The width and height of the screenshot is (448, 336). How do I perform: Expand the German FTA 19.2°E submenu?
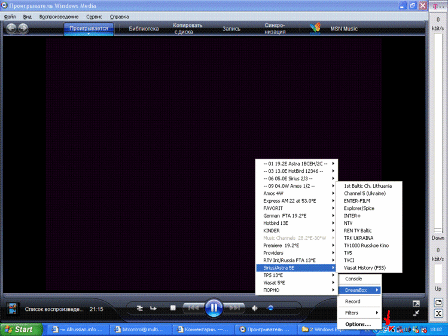point(297,216)
